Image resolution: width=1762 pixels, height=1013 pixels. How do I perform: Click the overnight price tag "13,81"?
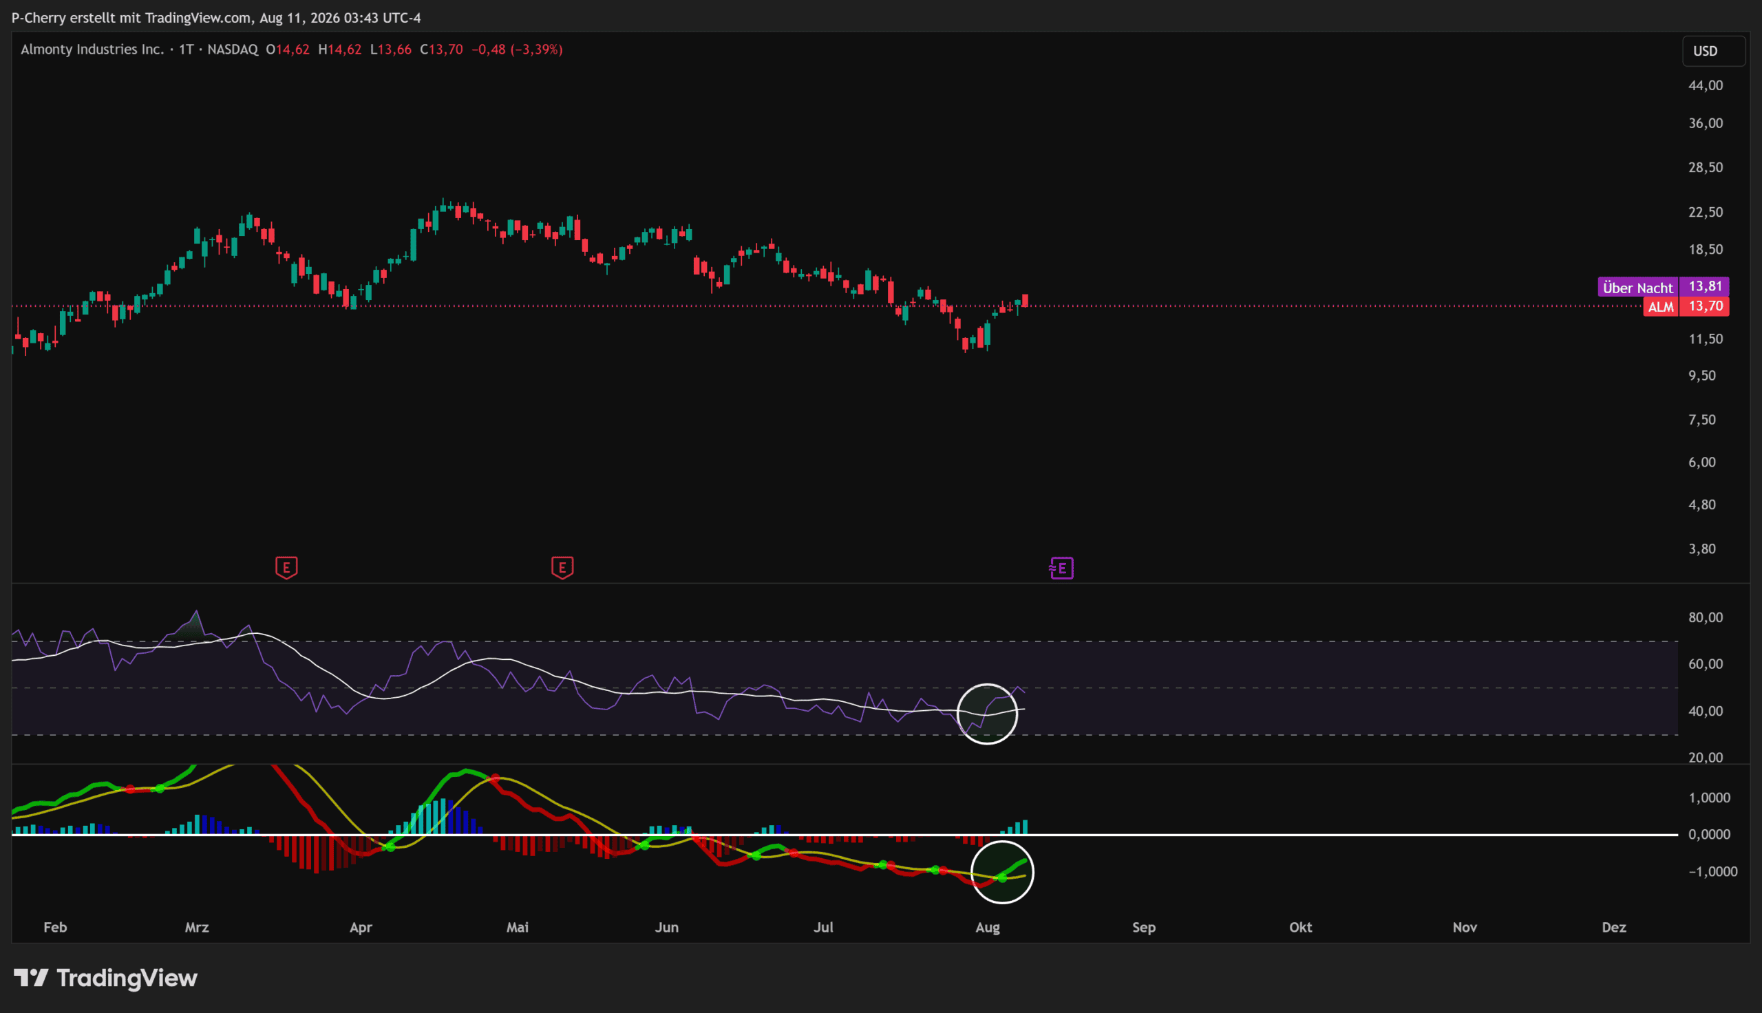pos(1705,287)
